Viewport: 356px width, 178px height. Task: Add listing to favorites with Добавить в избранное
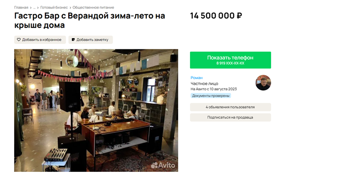(40, 40)
